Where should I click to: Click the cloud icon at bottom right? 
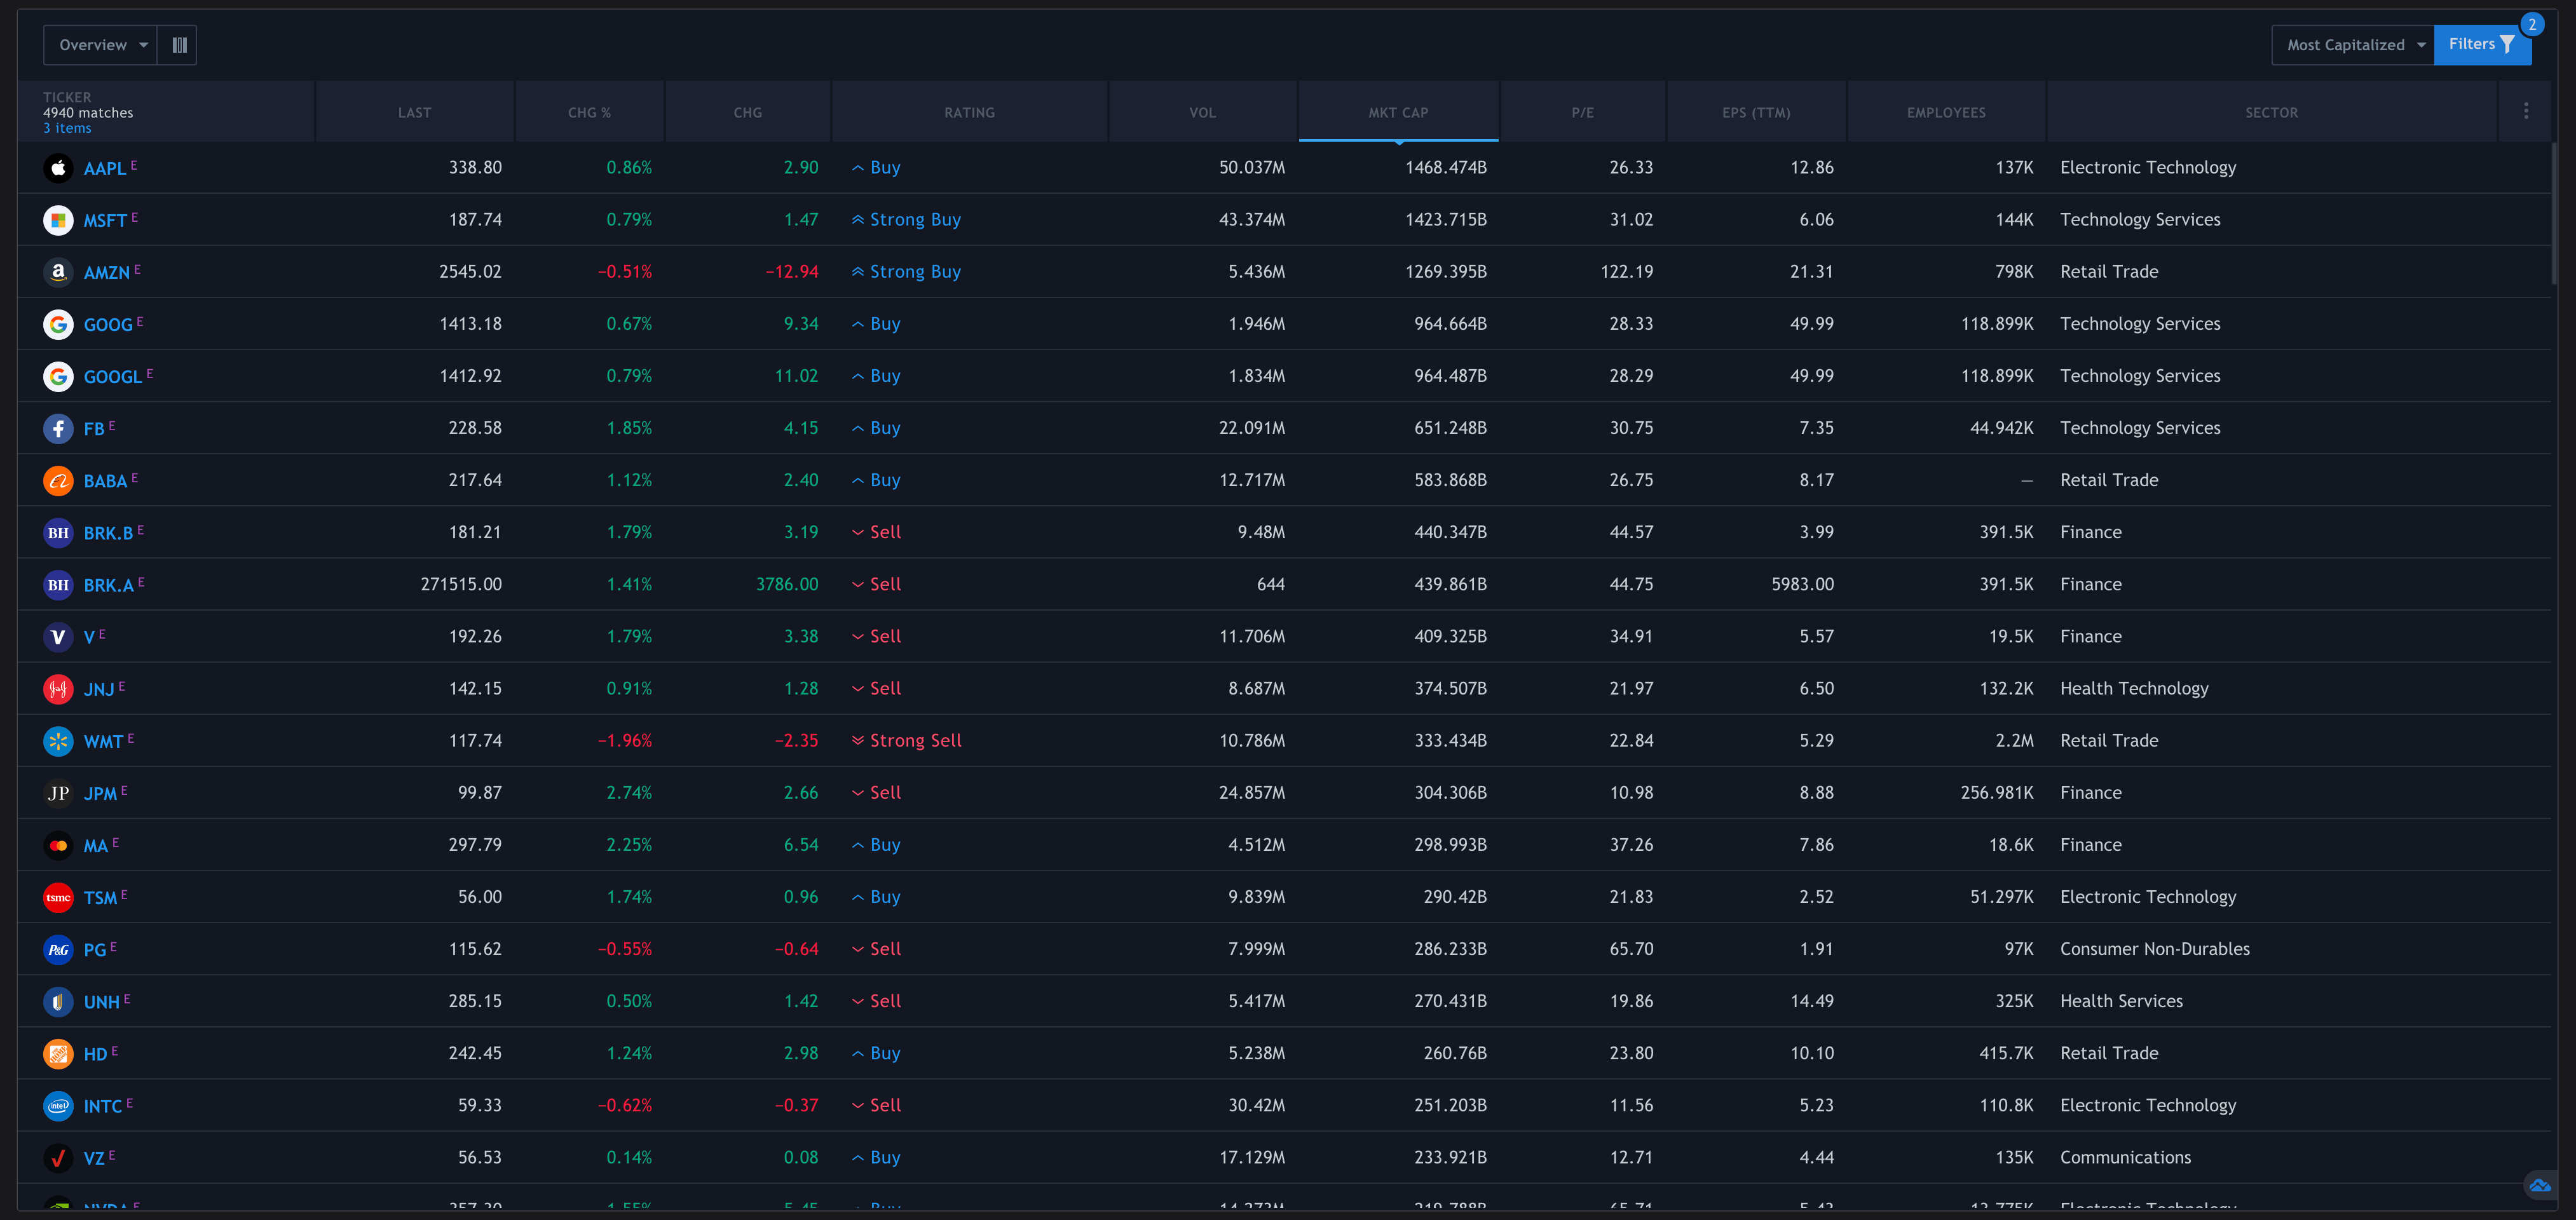(2539, 1185)
